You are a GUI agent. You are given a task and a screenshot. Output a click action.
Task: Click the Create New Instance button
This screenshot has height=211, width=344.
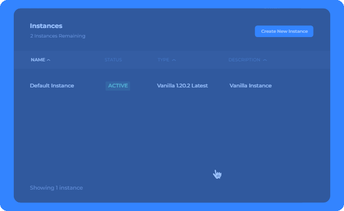click(284, 31)
